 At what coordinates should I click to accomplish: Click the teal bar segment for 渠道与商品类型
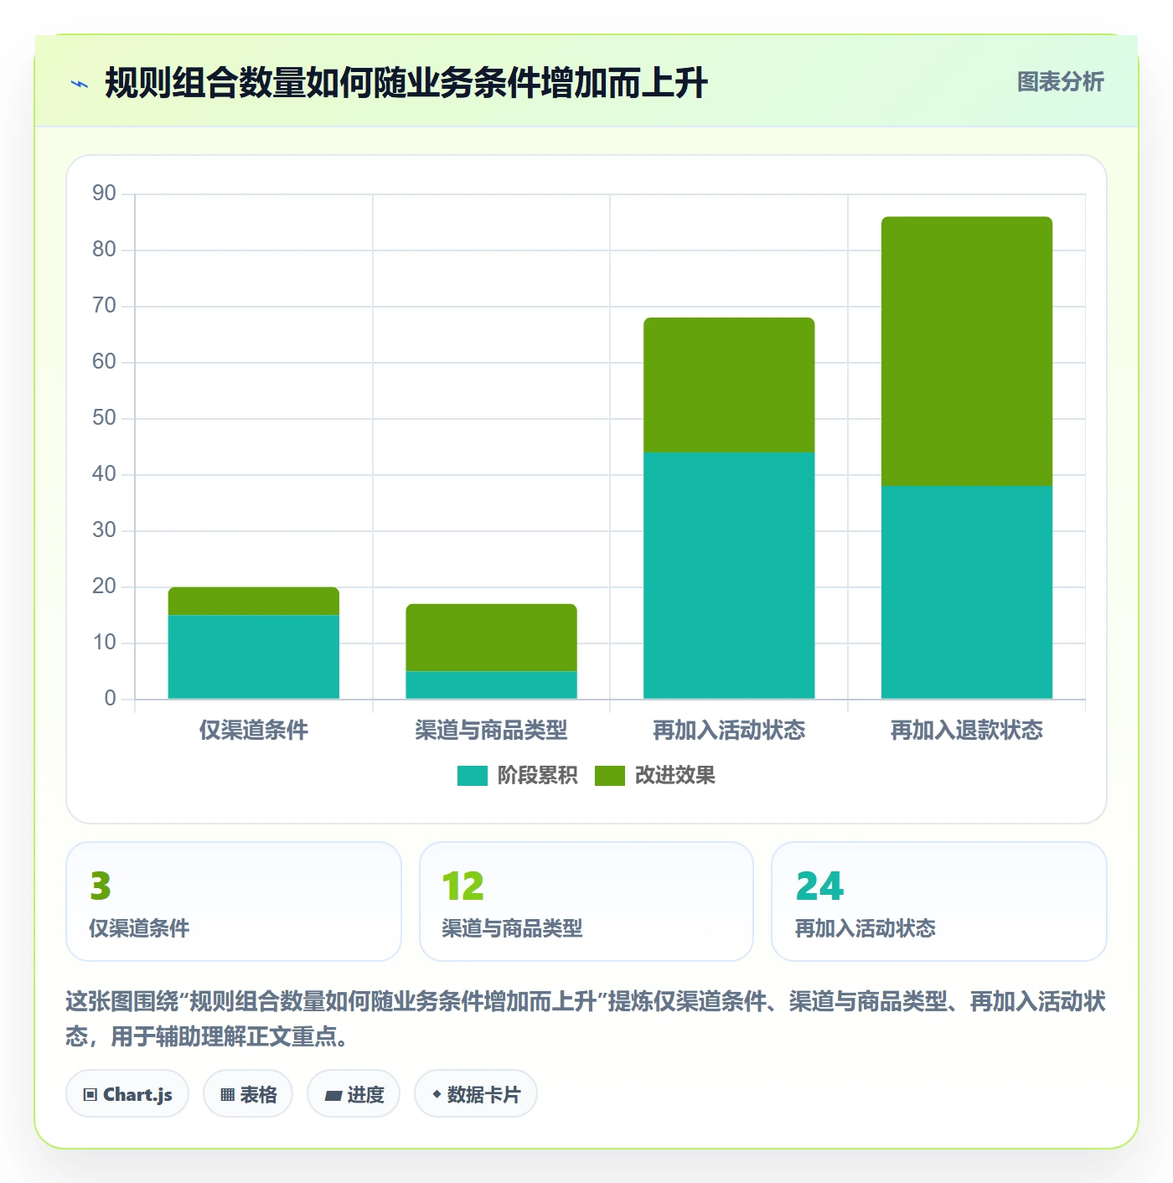[x=491, y=685]
